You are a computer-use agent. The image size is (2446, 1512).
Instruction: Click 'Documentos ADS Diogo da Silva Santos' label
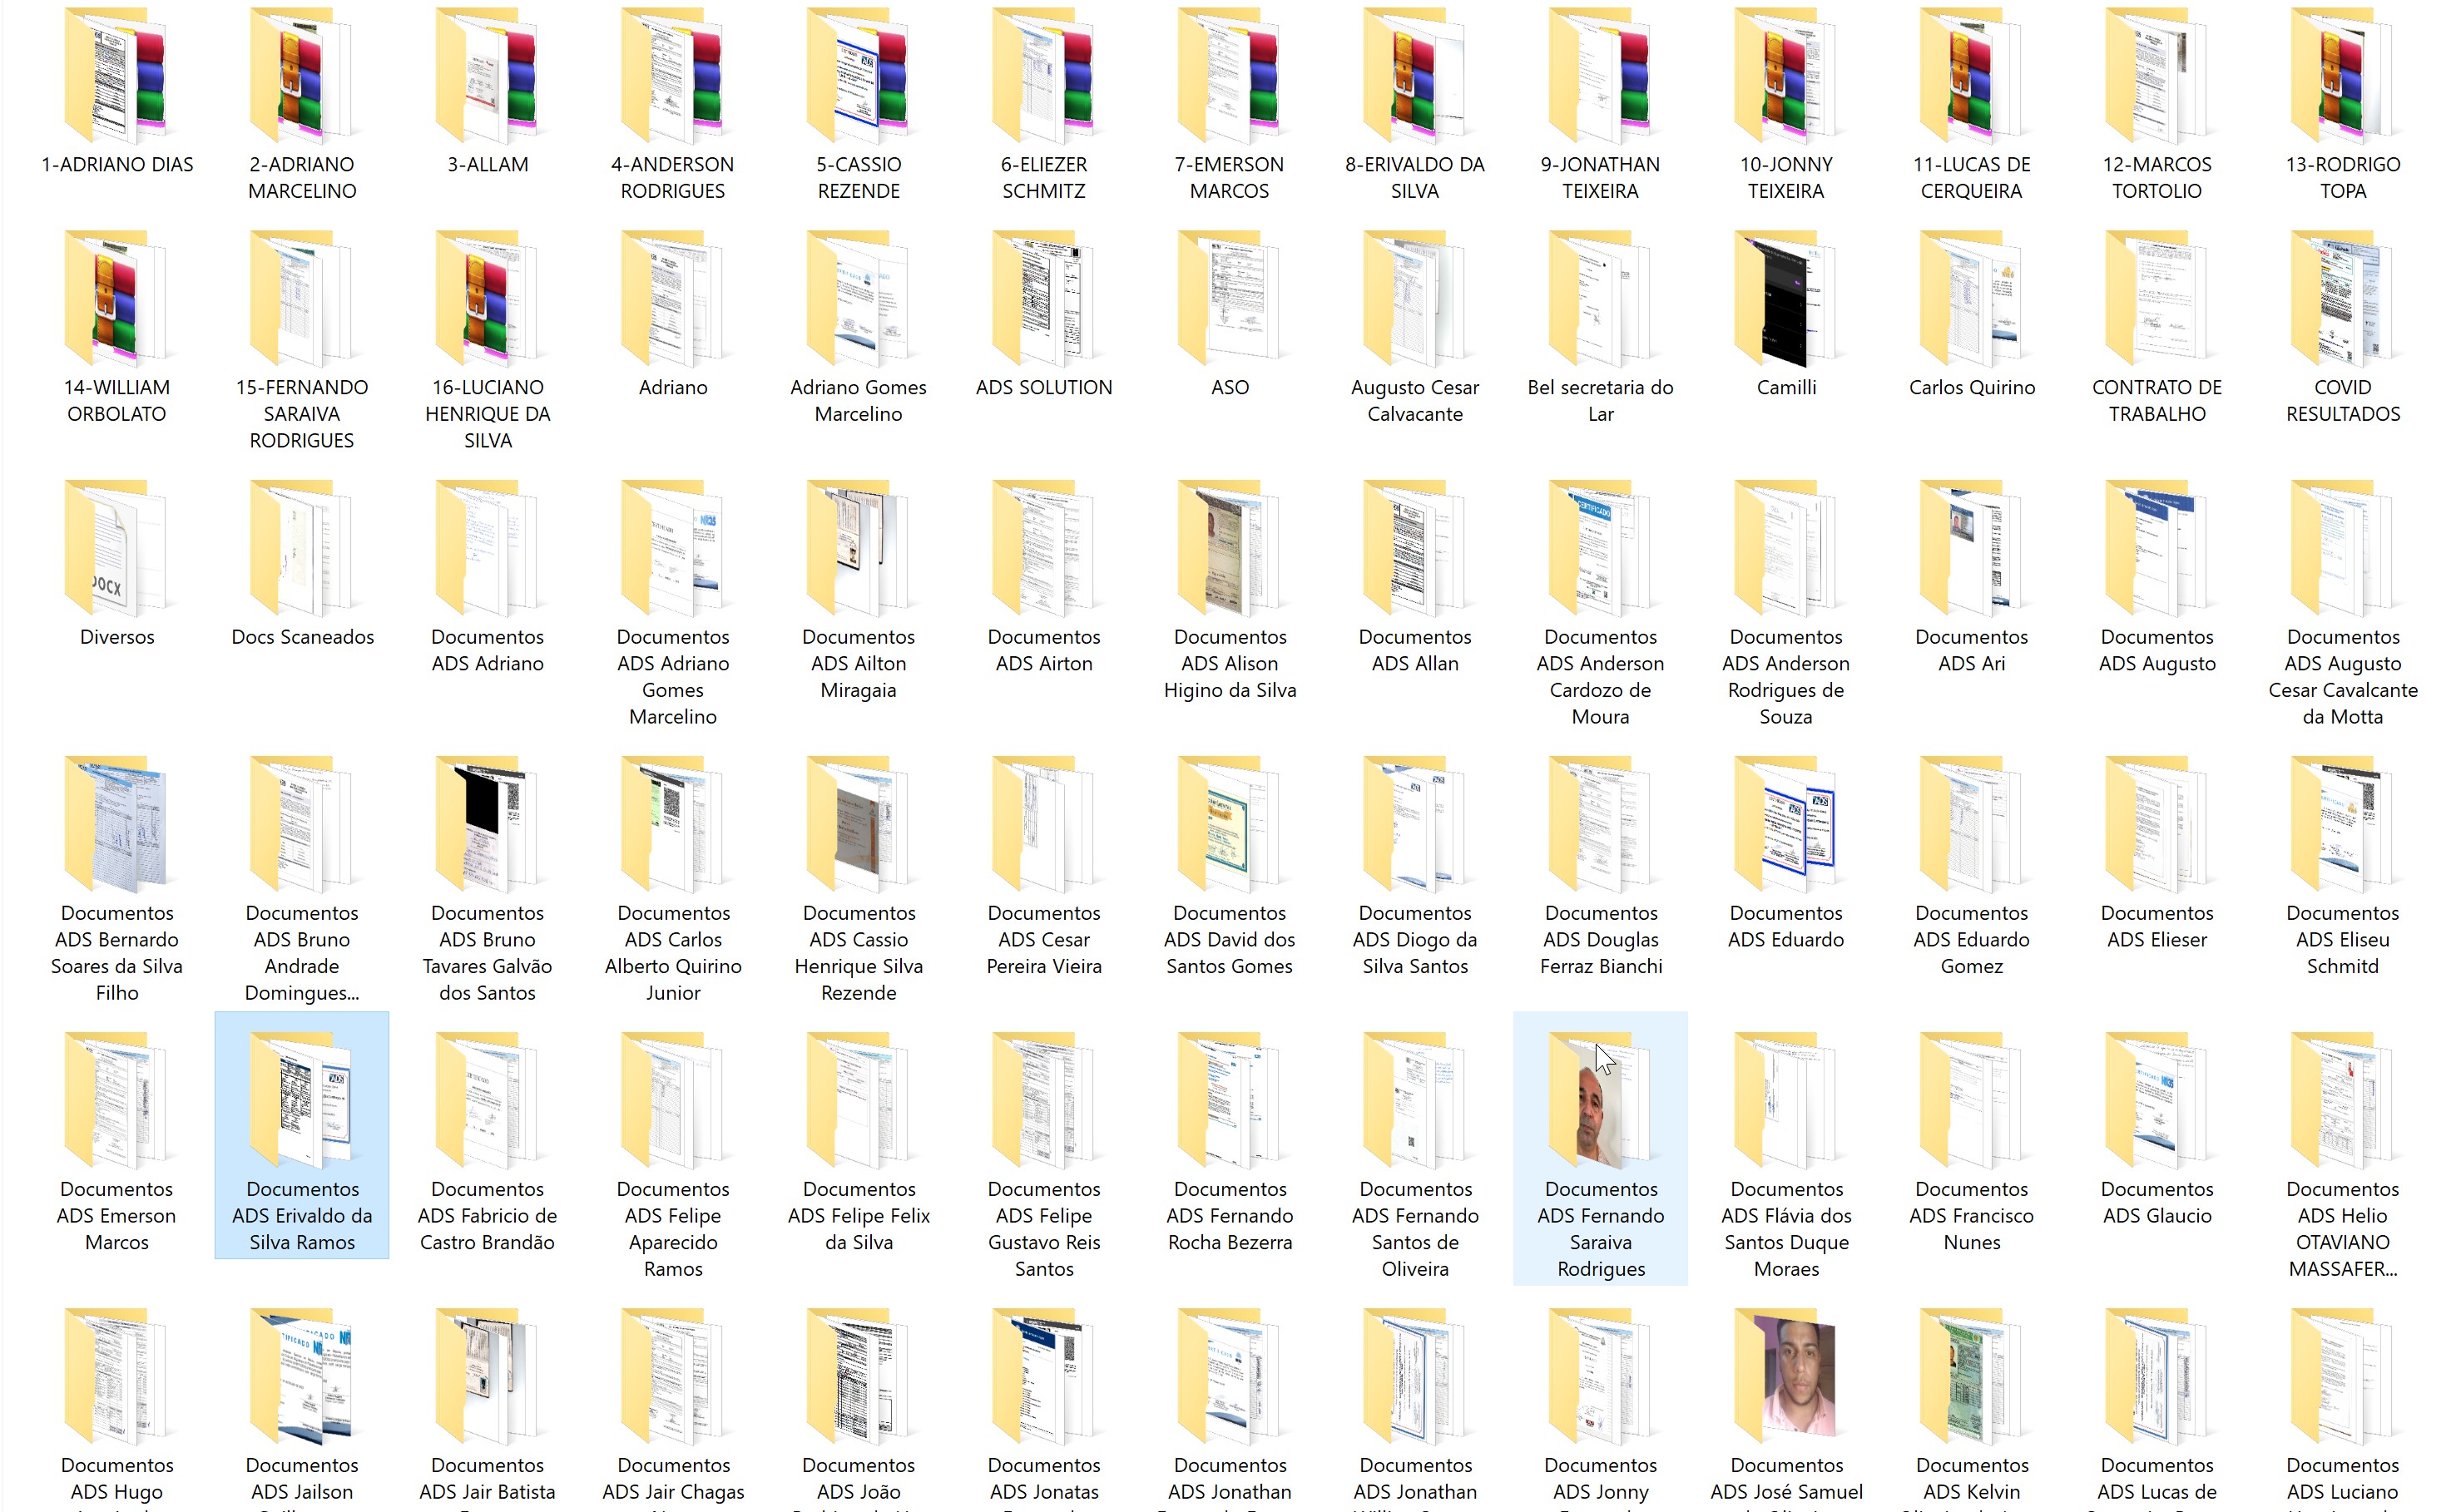(1415, 940)
